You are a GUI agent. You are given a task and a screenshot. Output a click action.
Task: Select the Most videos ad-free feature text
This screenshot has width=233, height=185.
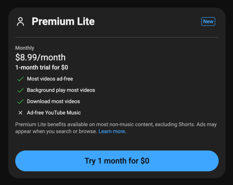point(50,79)
